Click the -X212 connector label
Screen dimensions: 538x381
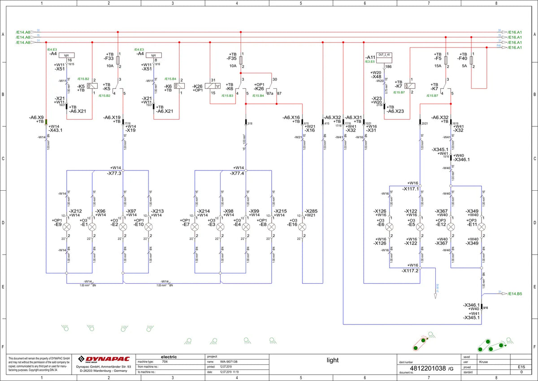(75, 211)
